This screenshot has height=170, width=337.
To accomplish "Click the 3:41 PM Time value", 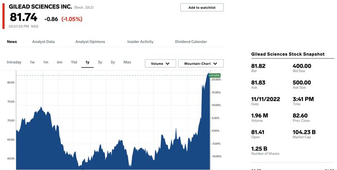I will pos(303,99).
